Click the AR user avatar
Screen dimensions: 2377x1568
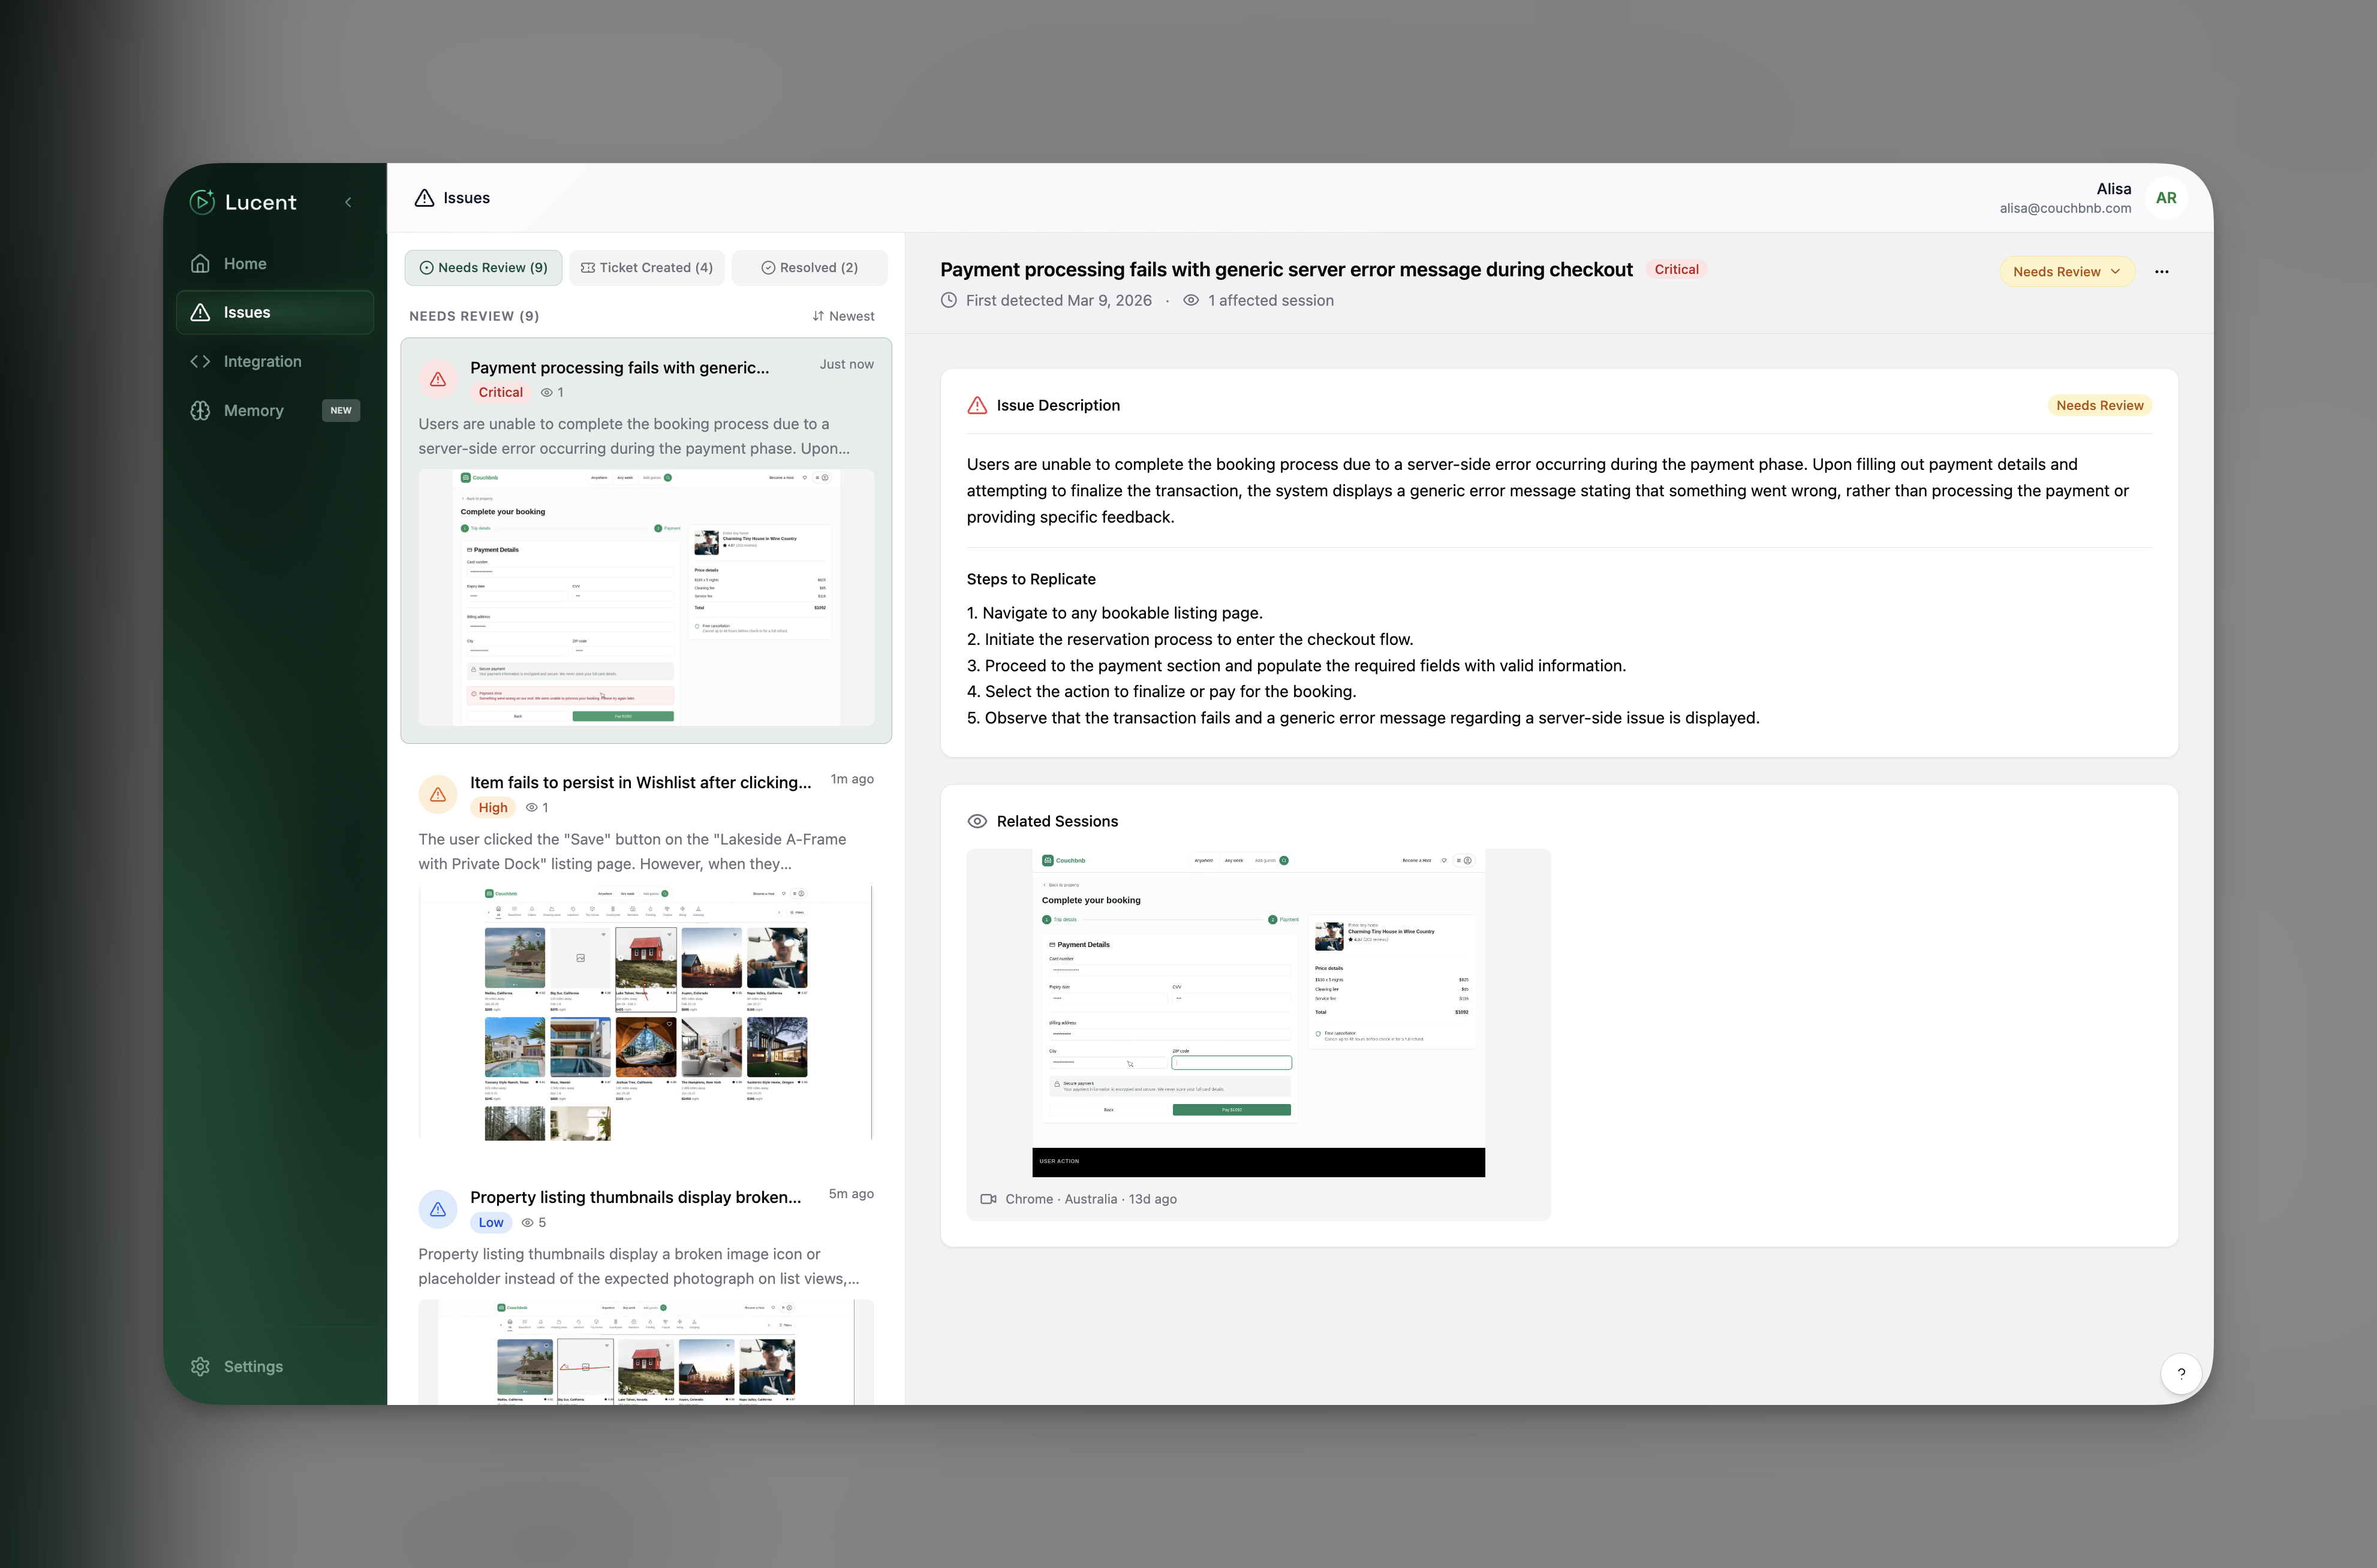[x=2166, y=198]
